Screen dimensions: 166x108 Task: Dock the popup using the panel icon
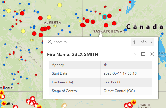click(x=143, y=54)
